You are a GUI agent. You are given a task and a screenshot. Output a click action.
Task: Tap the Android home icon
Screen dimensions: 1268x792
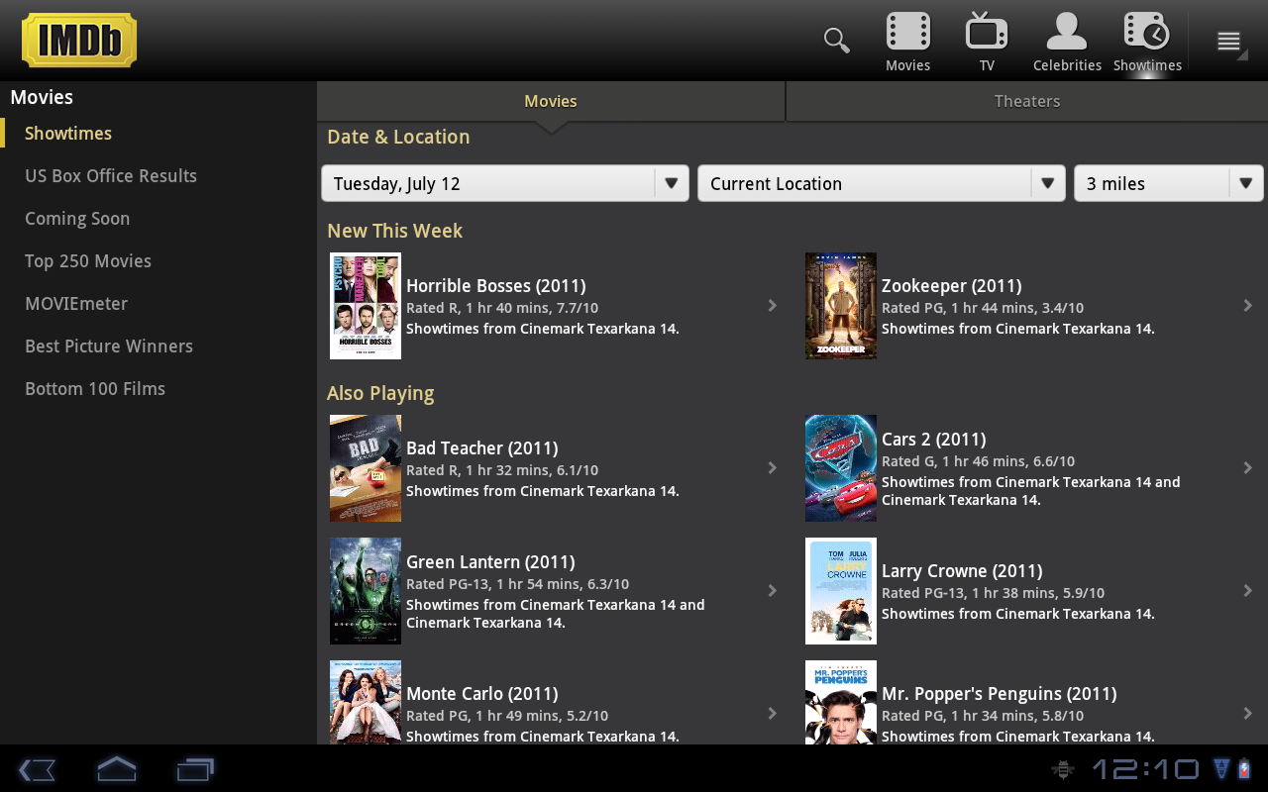116,769
